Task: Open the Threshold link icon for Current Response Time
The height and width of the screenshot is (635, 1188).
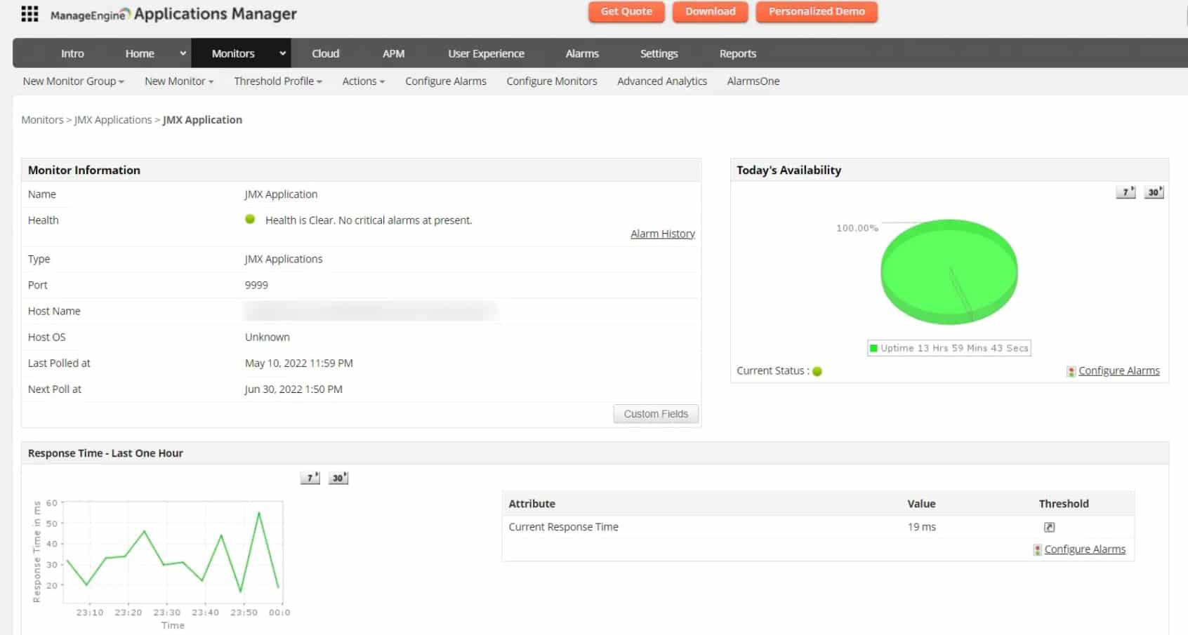Action: click(1048, 526)
